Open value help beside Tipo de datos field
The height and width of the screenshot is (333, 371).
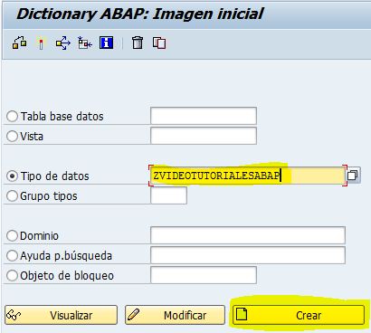[x=353, y=176]
